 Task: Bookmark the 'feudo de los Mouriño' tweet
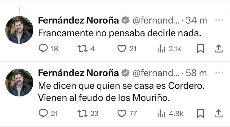pyautogui.click(x=200, y=113)
